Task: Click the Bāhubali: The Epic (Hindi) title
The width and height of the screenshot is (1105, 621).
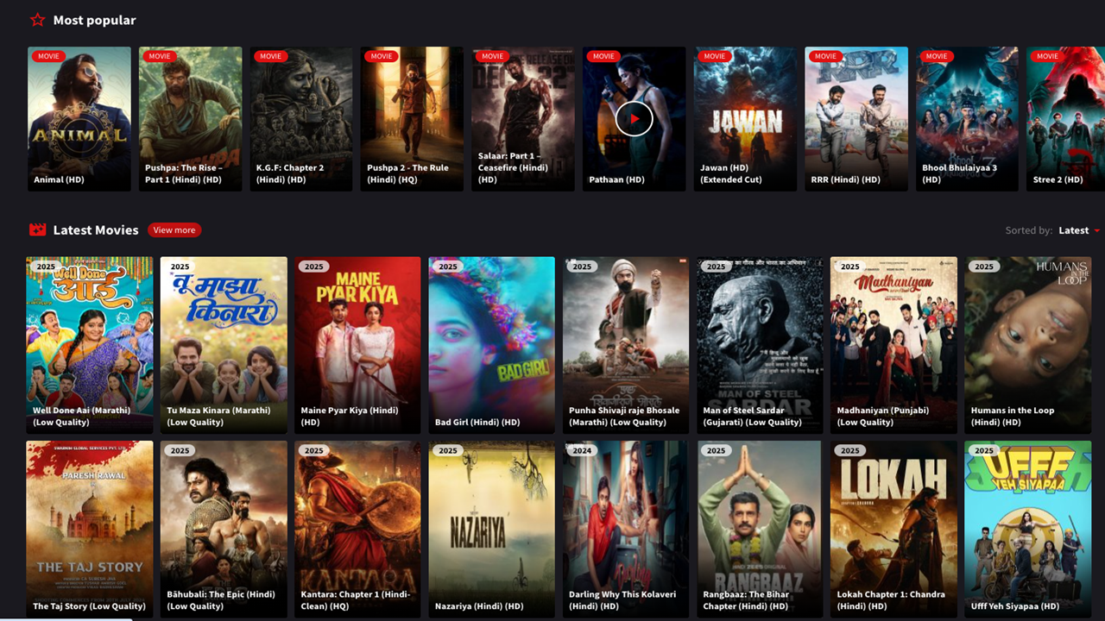Action: click(x=221, y=599)
